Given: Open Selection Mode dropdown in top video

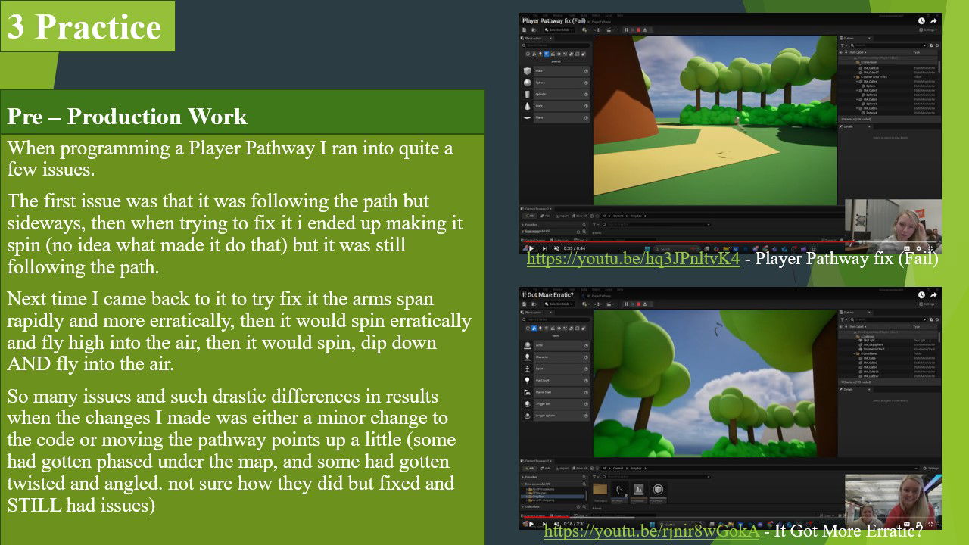Looking at the screenshot, I should pos(560,30).
